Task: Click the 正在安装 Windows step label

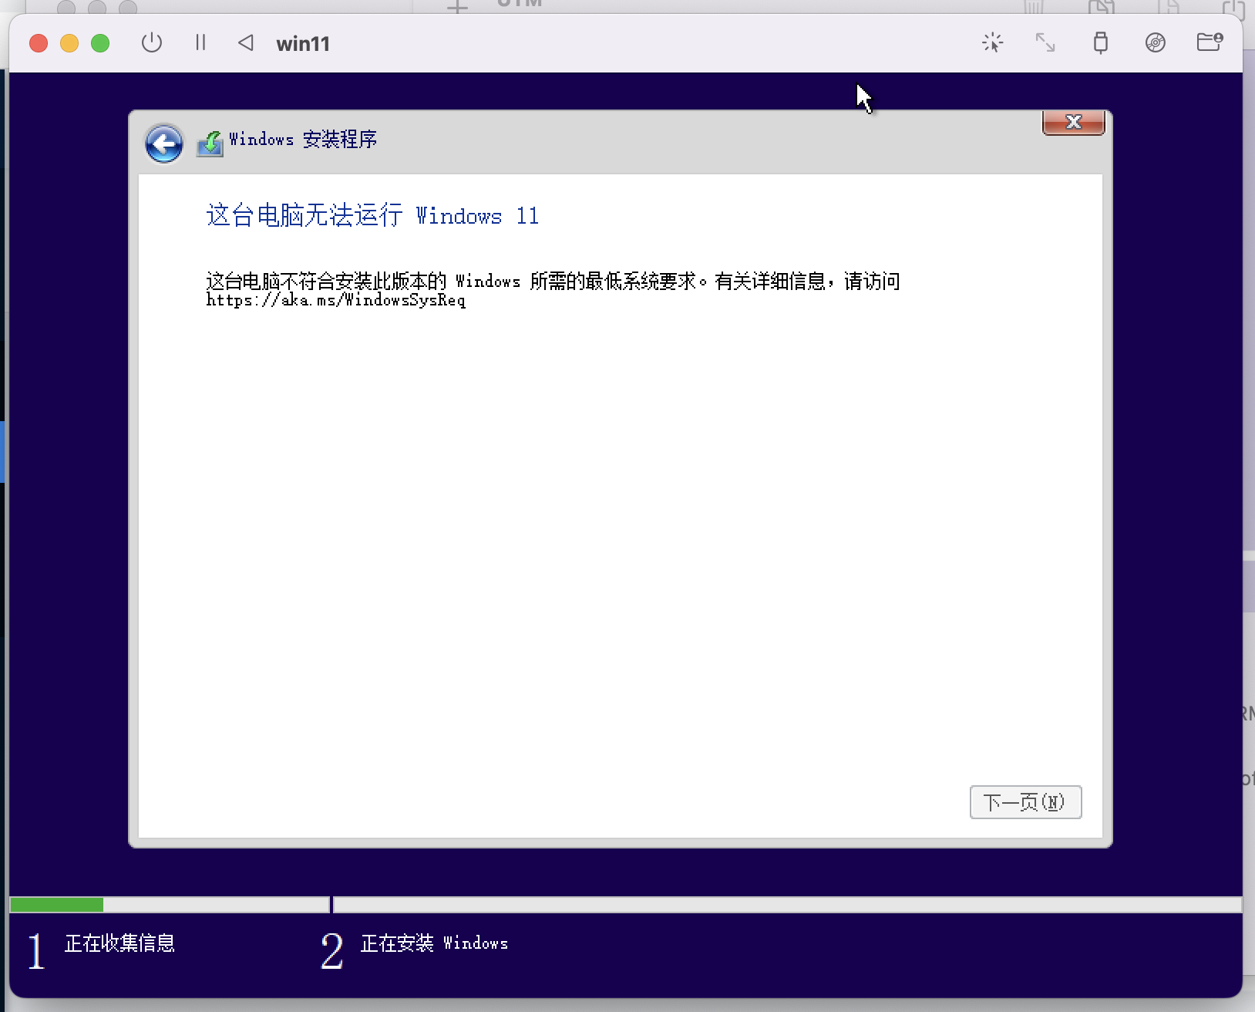Action: 434,943
